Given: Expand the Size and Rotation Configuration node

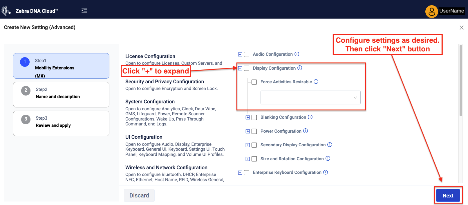Looking at the screenshot, I should (248, 159).
